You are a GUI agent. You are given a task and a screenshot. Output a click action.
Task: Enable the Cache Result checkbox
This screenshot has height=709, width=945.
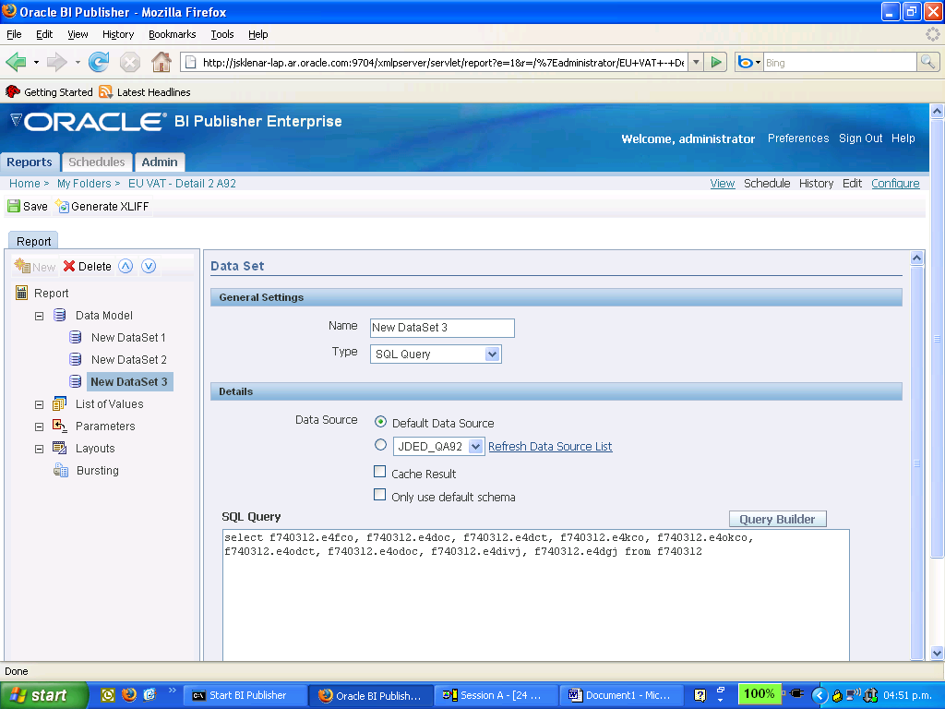(x=379, y=472)
